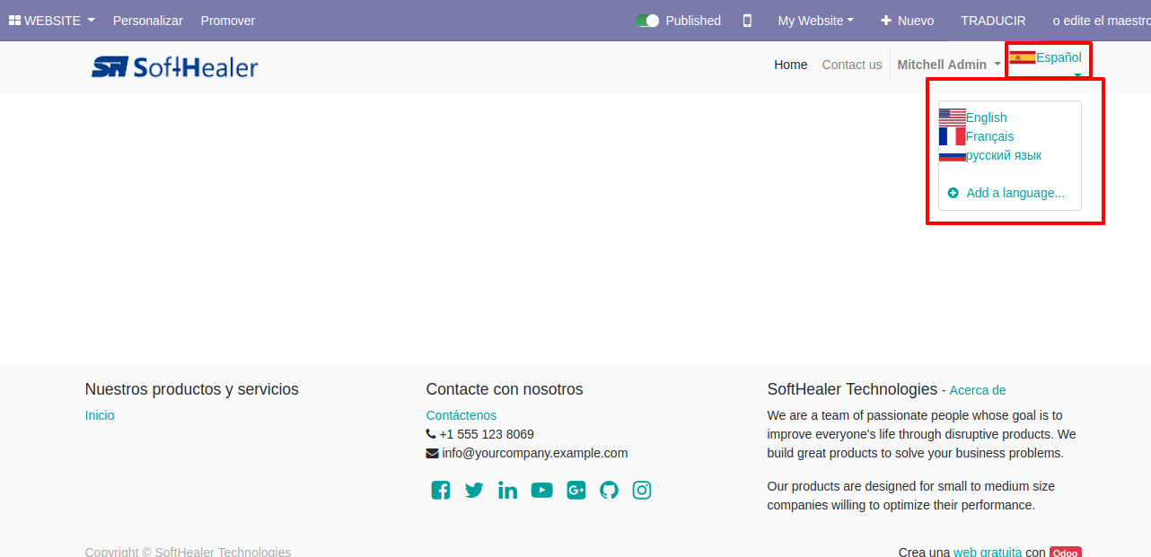This screenshot has width=1151, height=557.
Task: Click the SoftHealer logo
Action: coord(174,66)
